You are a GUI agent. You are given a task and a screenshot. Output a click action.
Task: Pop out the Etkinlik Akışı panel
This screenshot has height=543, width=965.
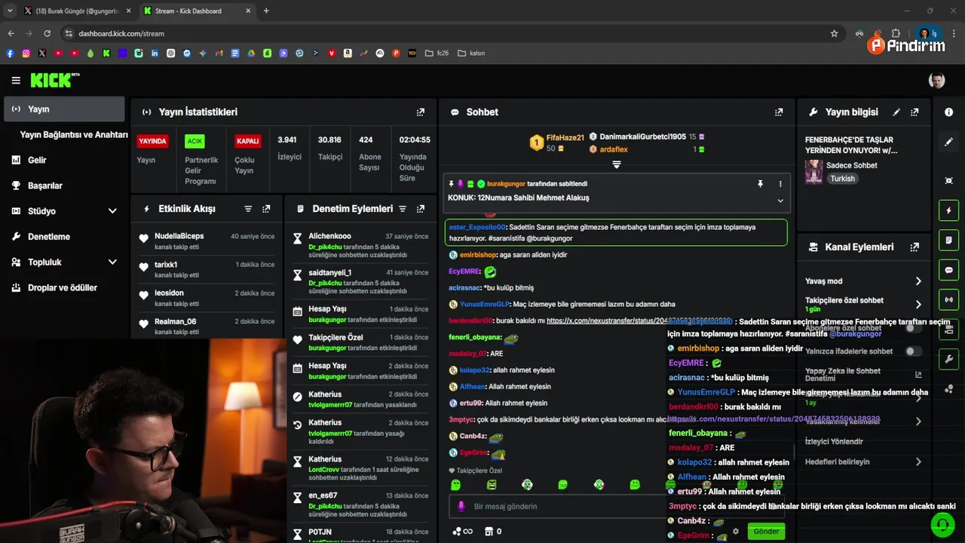266,209
